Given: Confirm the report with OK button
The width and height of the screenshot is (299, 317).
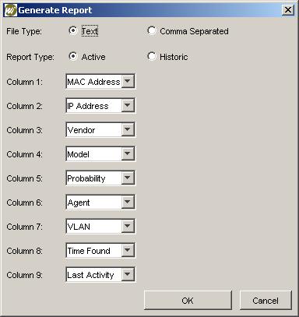Looking at the screenshot, I should pyautogui.click(x=188, y=301).
